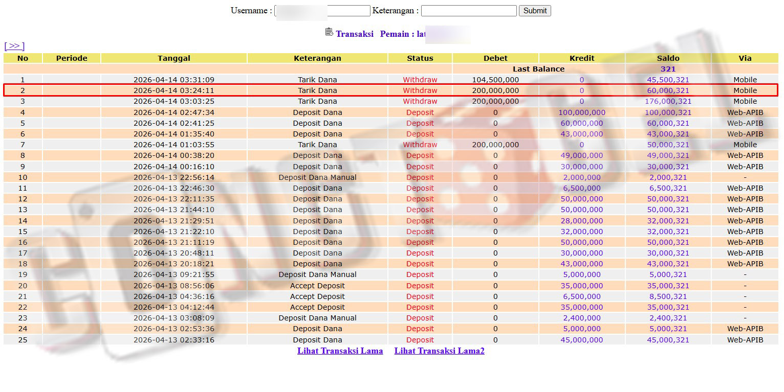Click saldo 8,500,321
784x392 pixels.
(x=668, y=296)
